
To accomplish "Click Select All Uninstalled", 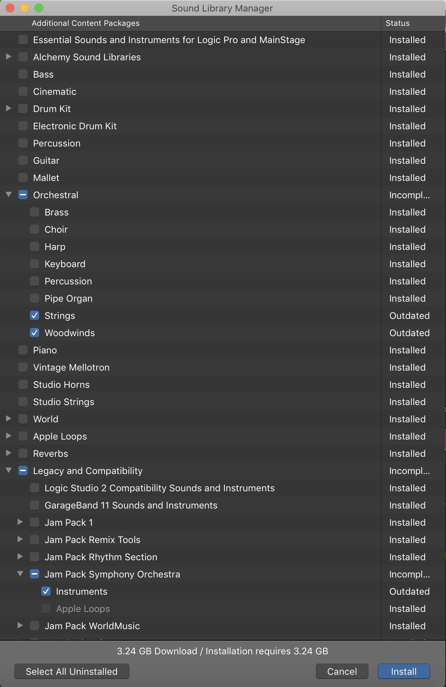I will pyautogui.click(x=71, y=671).
